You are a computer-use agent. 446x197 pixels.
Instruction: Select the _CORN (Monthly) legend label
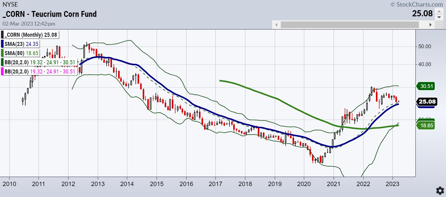[31, 35]
